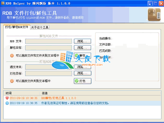The height and width of the screenshot is (123, 164).
Task: Open the 关于这个工具 tab
Action: [40, 27]
